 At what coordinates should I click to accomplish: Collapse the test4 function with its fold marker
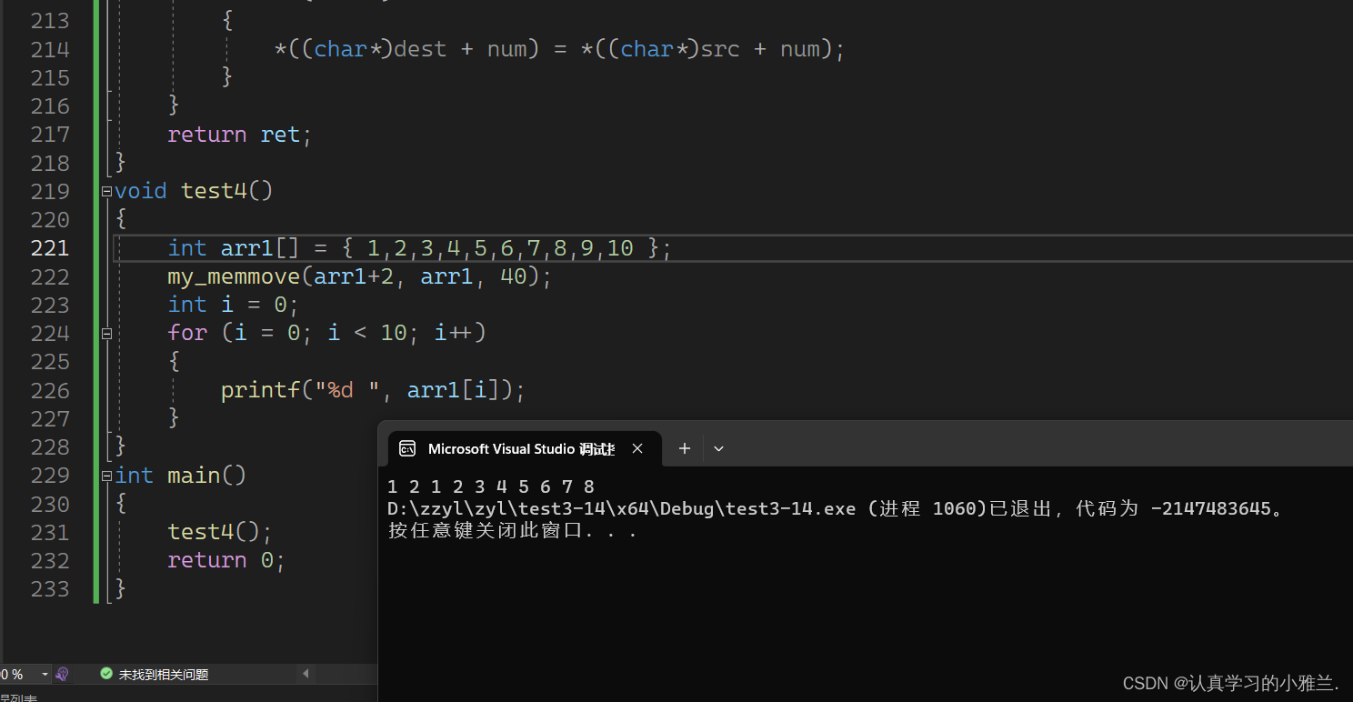pos(105,191)
